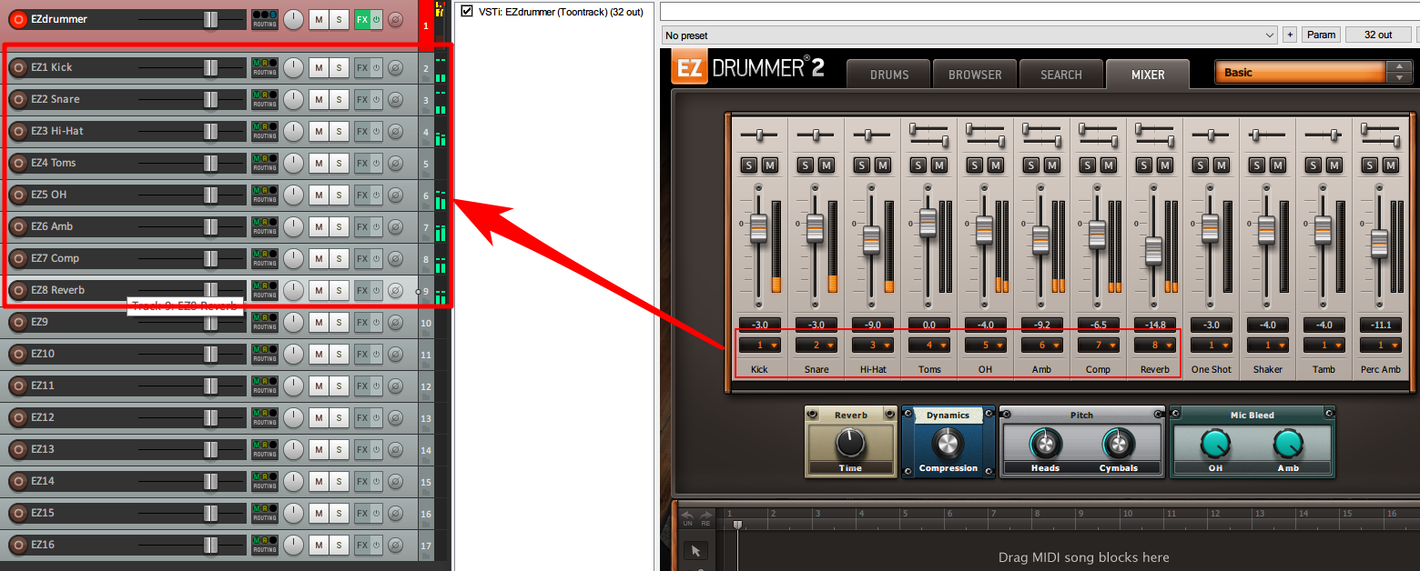
Task: Click the Pitch Heads knob
Action: [1045, 444]
